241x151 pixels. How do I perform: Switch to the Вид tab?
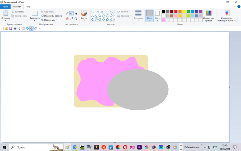pos(28,7)
